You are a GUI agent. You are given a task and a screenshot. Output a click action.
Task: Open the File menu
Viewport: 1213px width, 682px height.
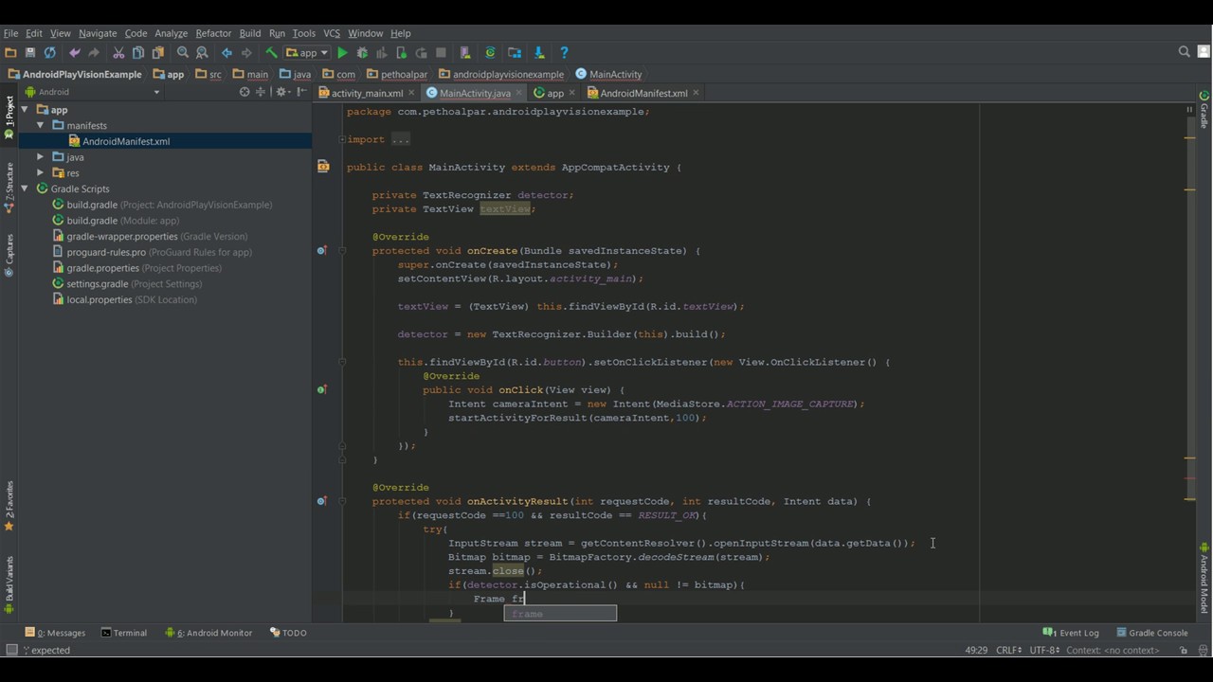click(10, 33)
